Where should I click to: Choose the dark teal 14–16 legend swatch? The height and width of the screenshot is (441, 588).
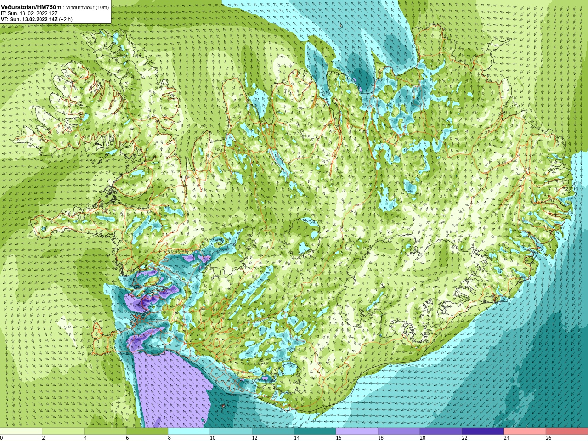tap(315, 431)
